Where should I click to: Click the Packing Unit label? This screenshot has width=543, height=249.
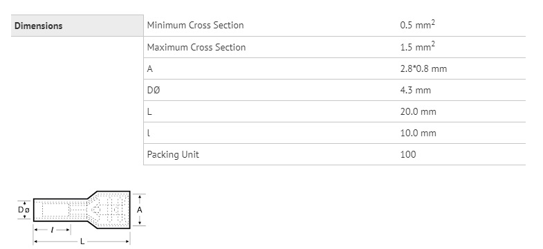[x=173, y=154]
